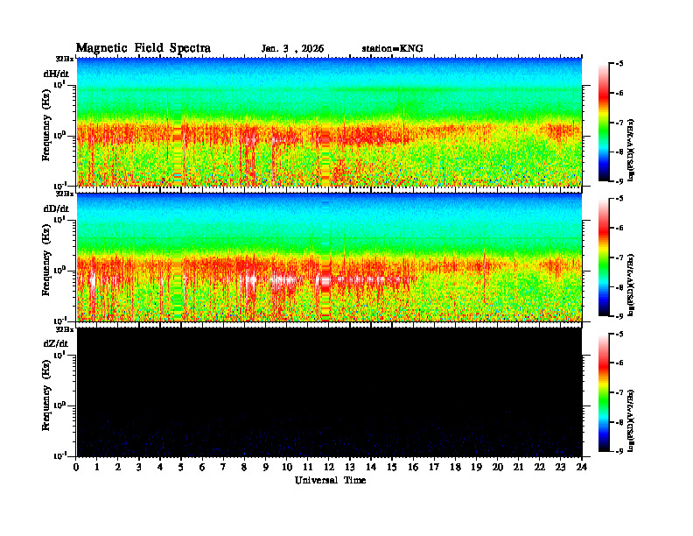Image resolution: width=693 pixels, height=536 pixels.
Task: Click the 10^1 frequency tick of dZ/dt panel
Action: [59, 355]
